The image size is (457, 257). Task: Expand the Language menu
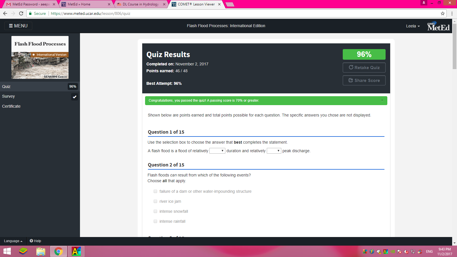(x=13, y=241)
